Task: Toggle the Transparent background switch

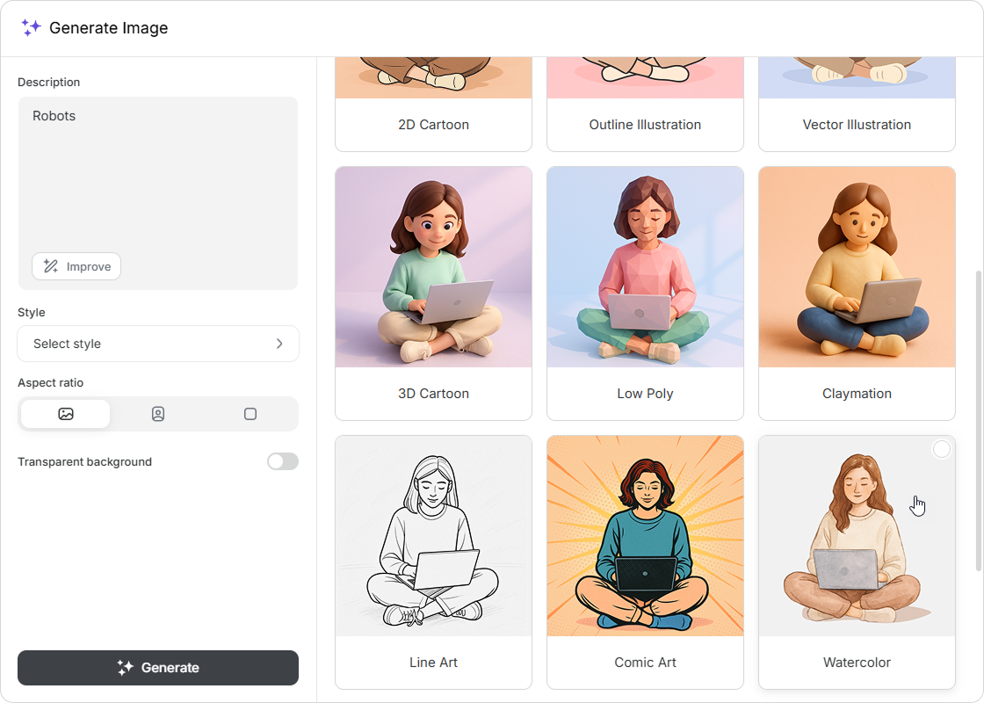Action: coord(283,461)
